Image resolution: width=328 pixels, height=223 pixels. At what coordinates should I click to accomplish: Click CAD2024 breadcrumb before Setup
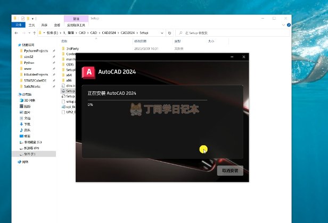[x=128, y=33]
